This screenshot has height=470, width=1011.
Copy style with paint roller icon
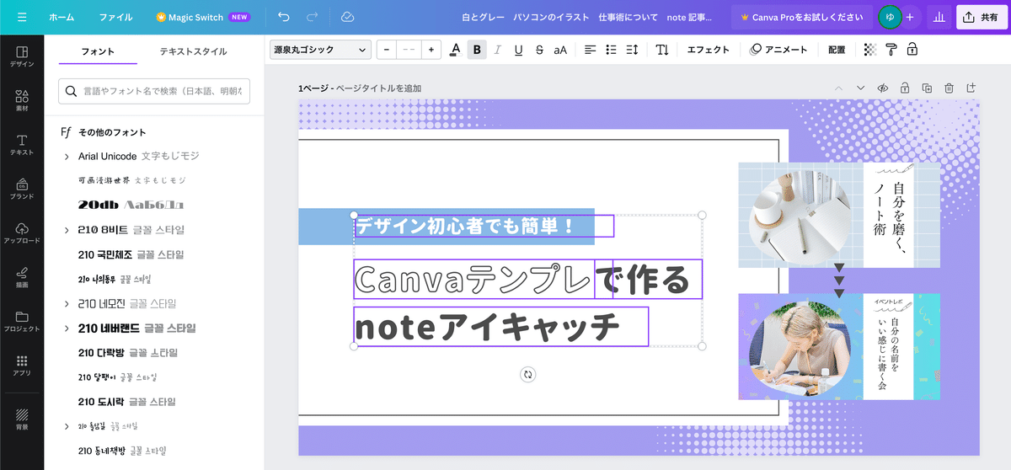click(x=891, y=50)
